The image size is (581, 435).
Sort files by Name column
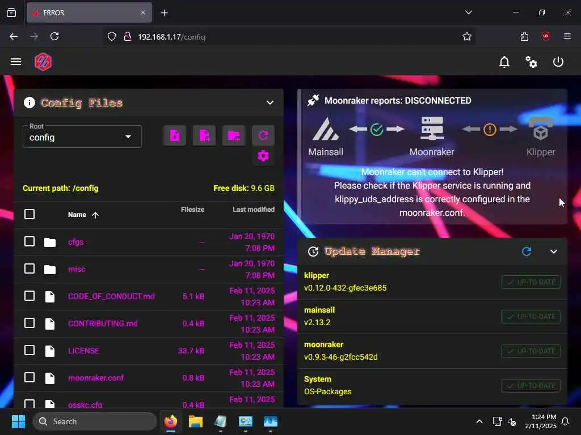[83, 215]
